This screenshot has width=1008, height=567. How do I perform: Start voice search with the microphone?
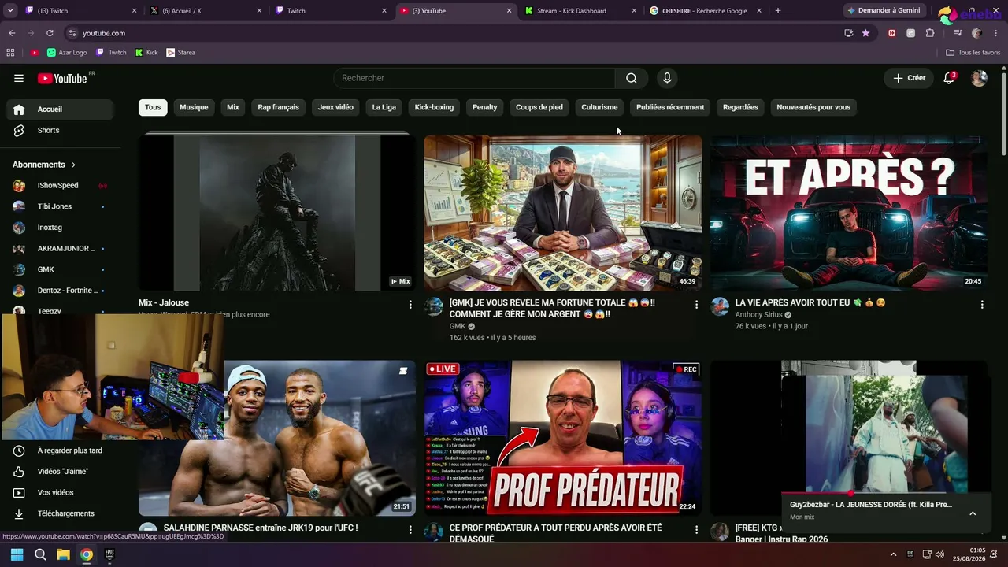pyautogui.click(x=667, y=78)
